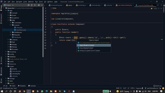
Task: Click the warning stripe marker in editor gutter
Action: click(162, 40)
